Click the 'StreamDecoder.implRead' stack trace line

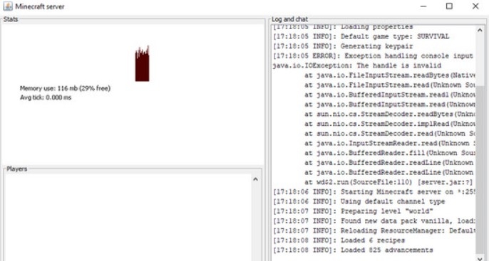(x=390, y=124)
